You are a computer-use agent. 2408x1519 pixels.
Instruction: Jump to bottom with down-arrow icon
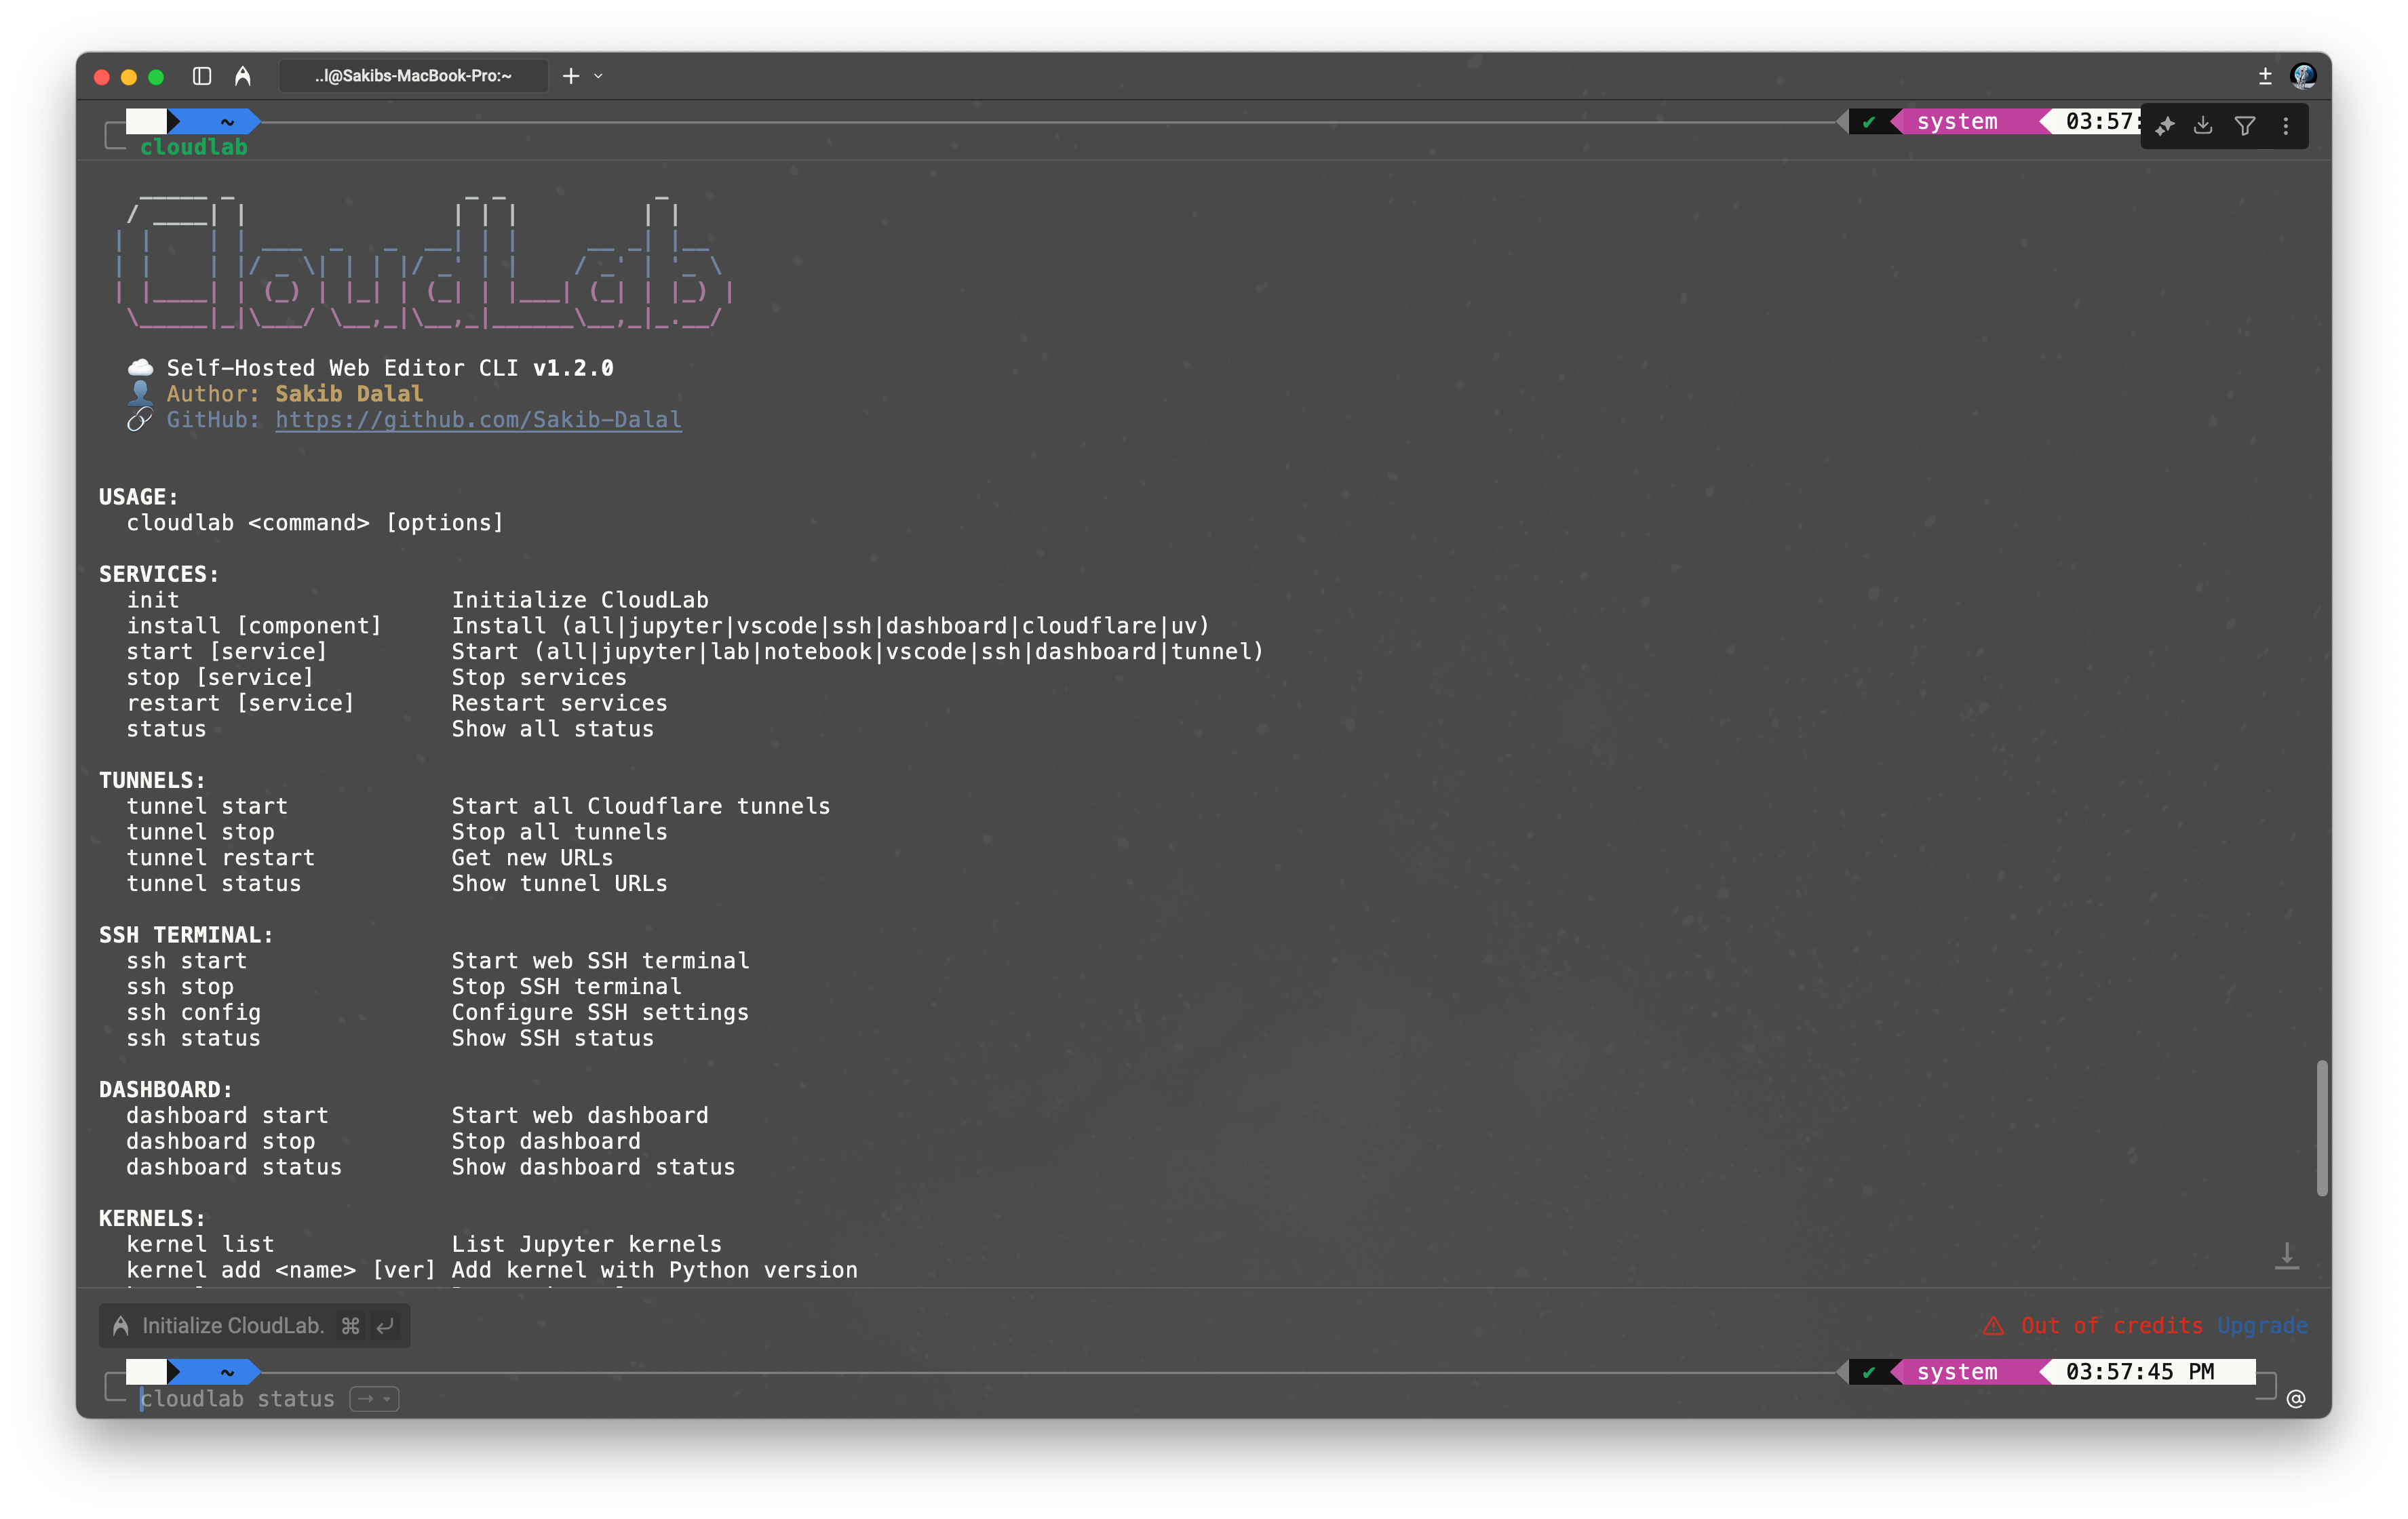(x=2286, y=1256)
